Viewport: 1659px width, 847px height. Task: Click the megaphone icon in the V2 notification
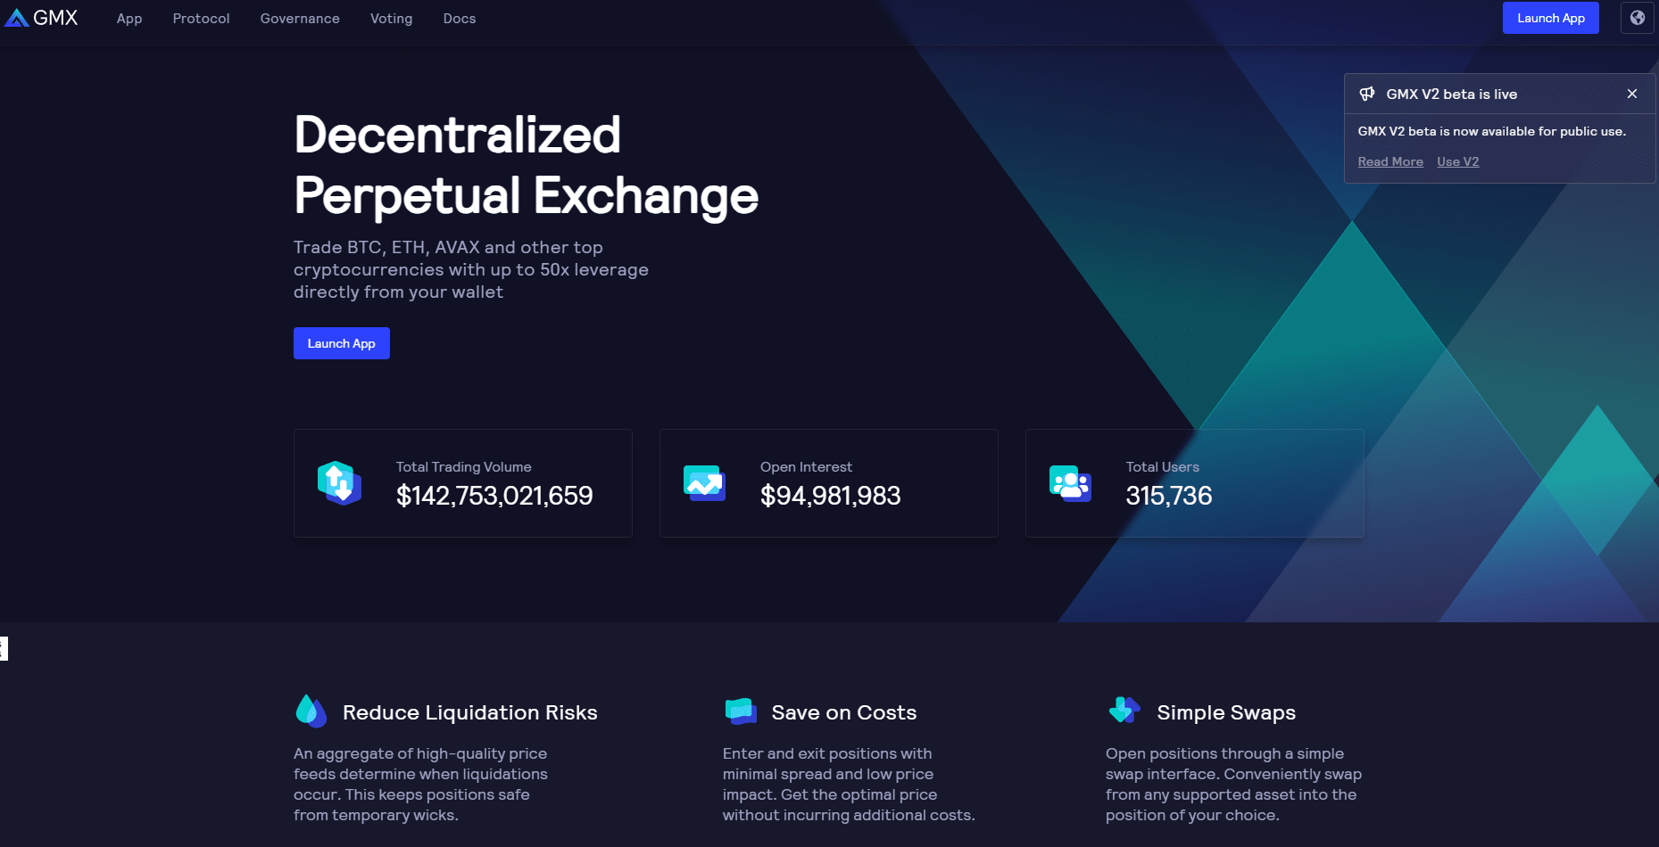click(x=1368, y=94)
